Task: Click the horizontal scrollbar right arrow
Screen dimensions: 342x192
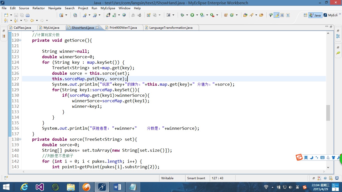Action: click(324, 172)
